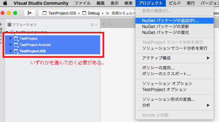Open the Apple menu
The height and width of the screenshot is (122, 219).
[5, 3]
